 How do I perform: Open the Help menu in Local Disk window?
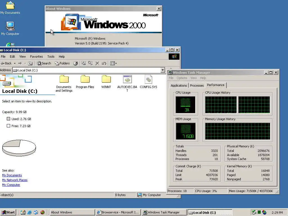62,57
